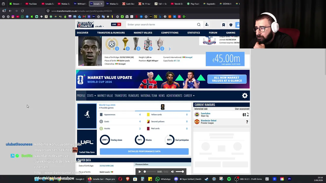Open Premiere Pro from the taskbar

(x=289, y=179)
